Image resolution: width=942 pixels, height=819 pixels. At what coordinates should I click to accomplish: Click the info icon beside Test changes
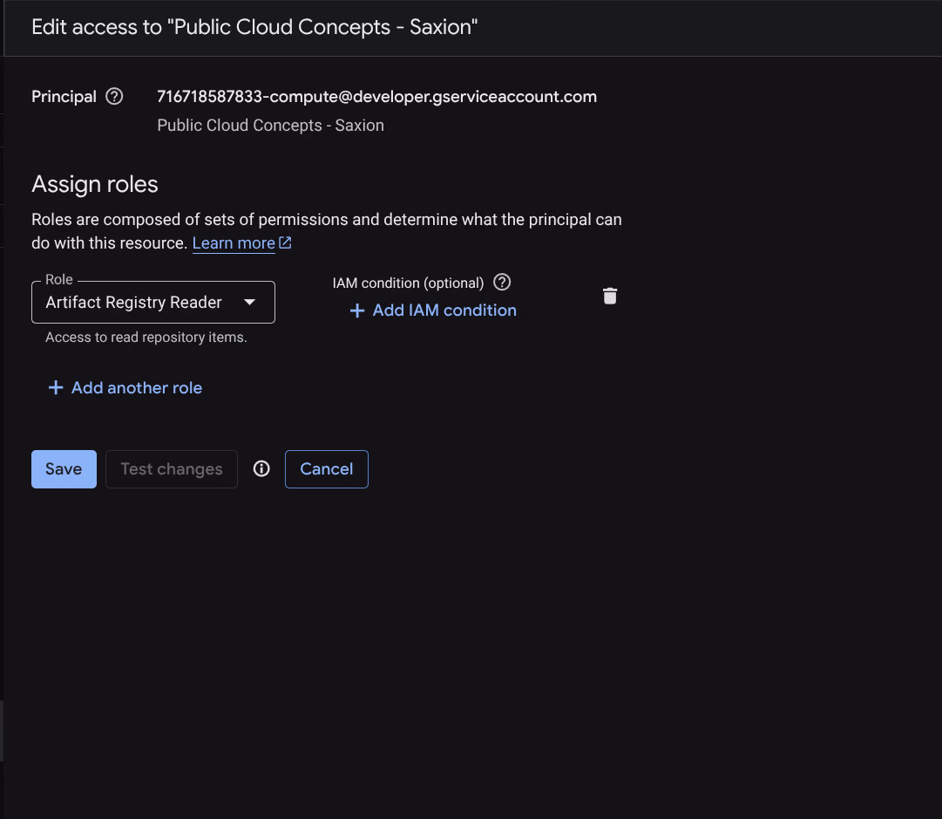click(261, 468)
